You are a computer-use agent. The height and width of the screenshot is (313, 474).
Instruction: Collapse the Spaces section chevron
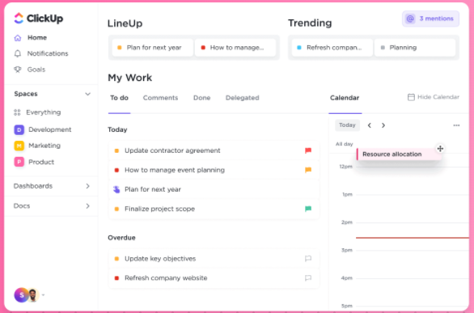click(87, 94)
